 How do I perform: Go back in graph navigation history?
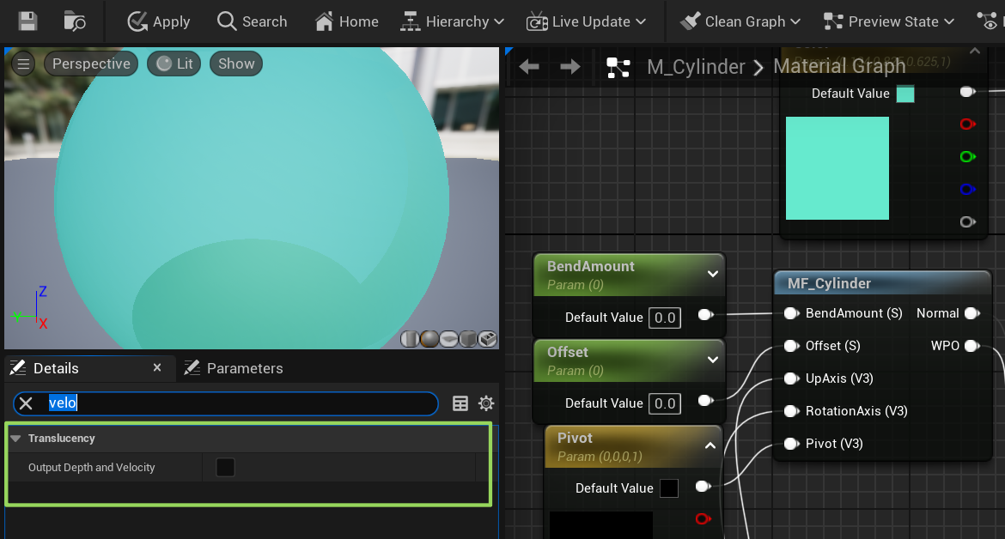click(x=529, y=67)
